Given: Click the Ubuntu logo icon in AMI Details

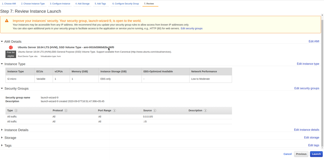Looking at the screenshot, I should [x=11, y=48].
